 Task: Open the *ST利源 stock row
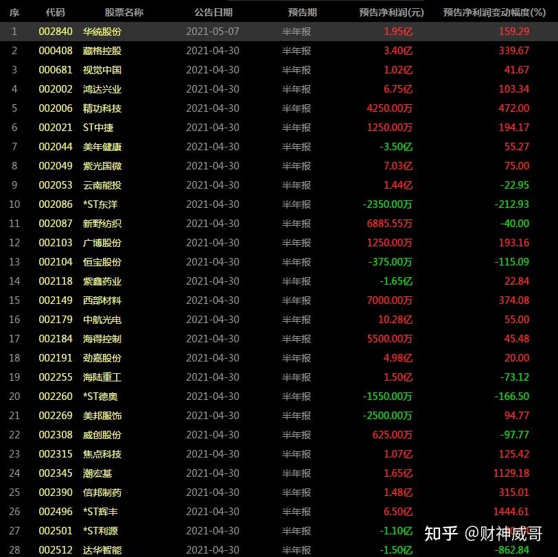(279, 531)
